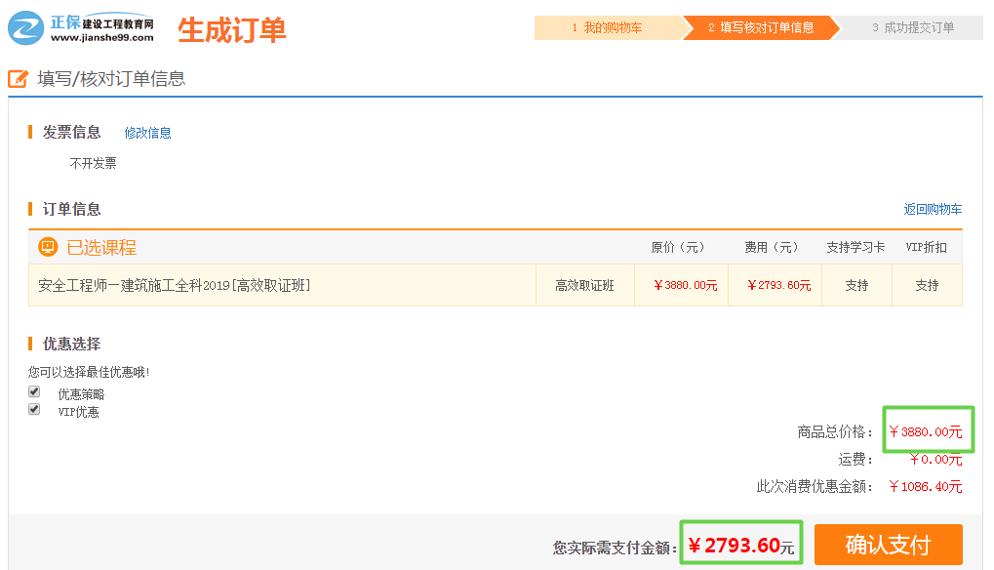Viewport: 994px width, 570px height.
Task: Click 支持 under the 支持学习卡 column
Action: tap(855, 284)
